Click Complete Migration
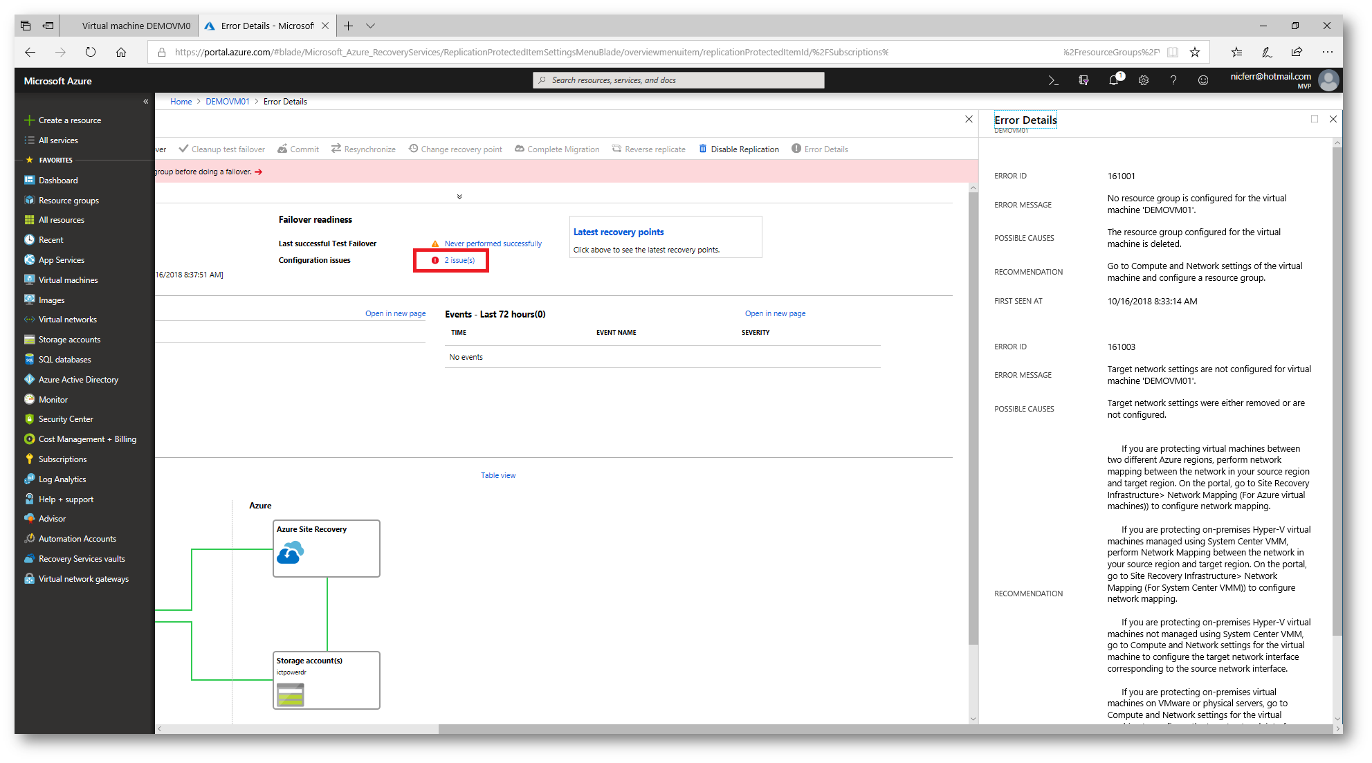This screenshot has height=763, width=1372. click(557, 149)
